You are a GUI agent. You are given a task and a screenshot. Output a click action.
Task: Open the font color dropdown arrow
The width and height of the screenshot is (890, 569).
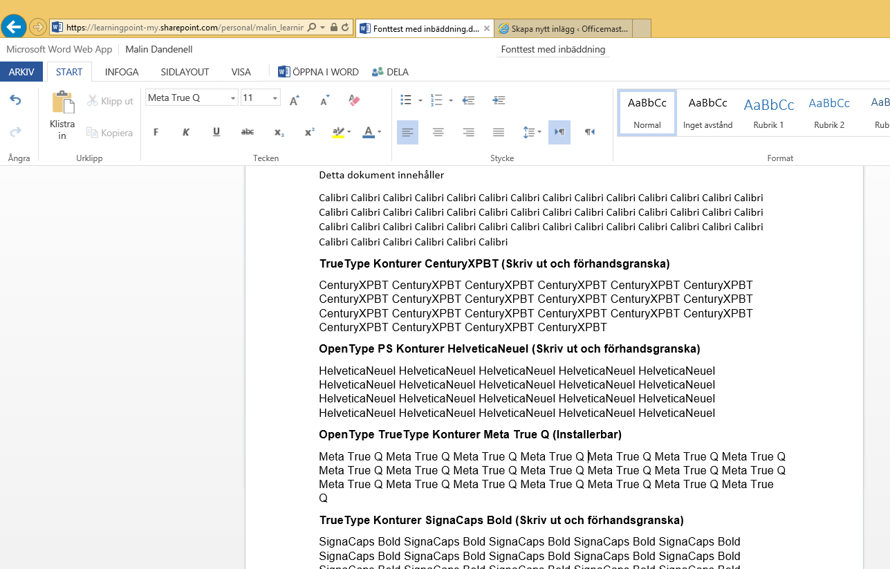click(380, 132)
